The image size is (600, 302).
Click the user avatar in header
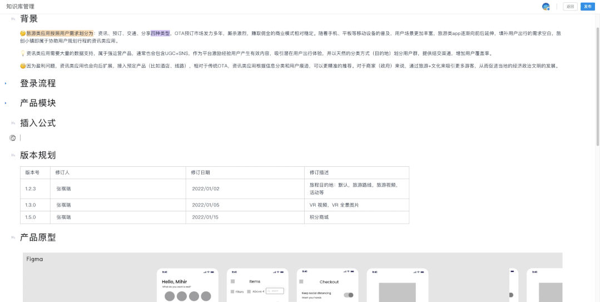click(546, 7)
